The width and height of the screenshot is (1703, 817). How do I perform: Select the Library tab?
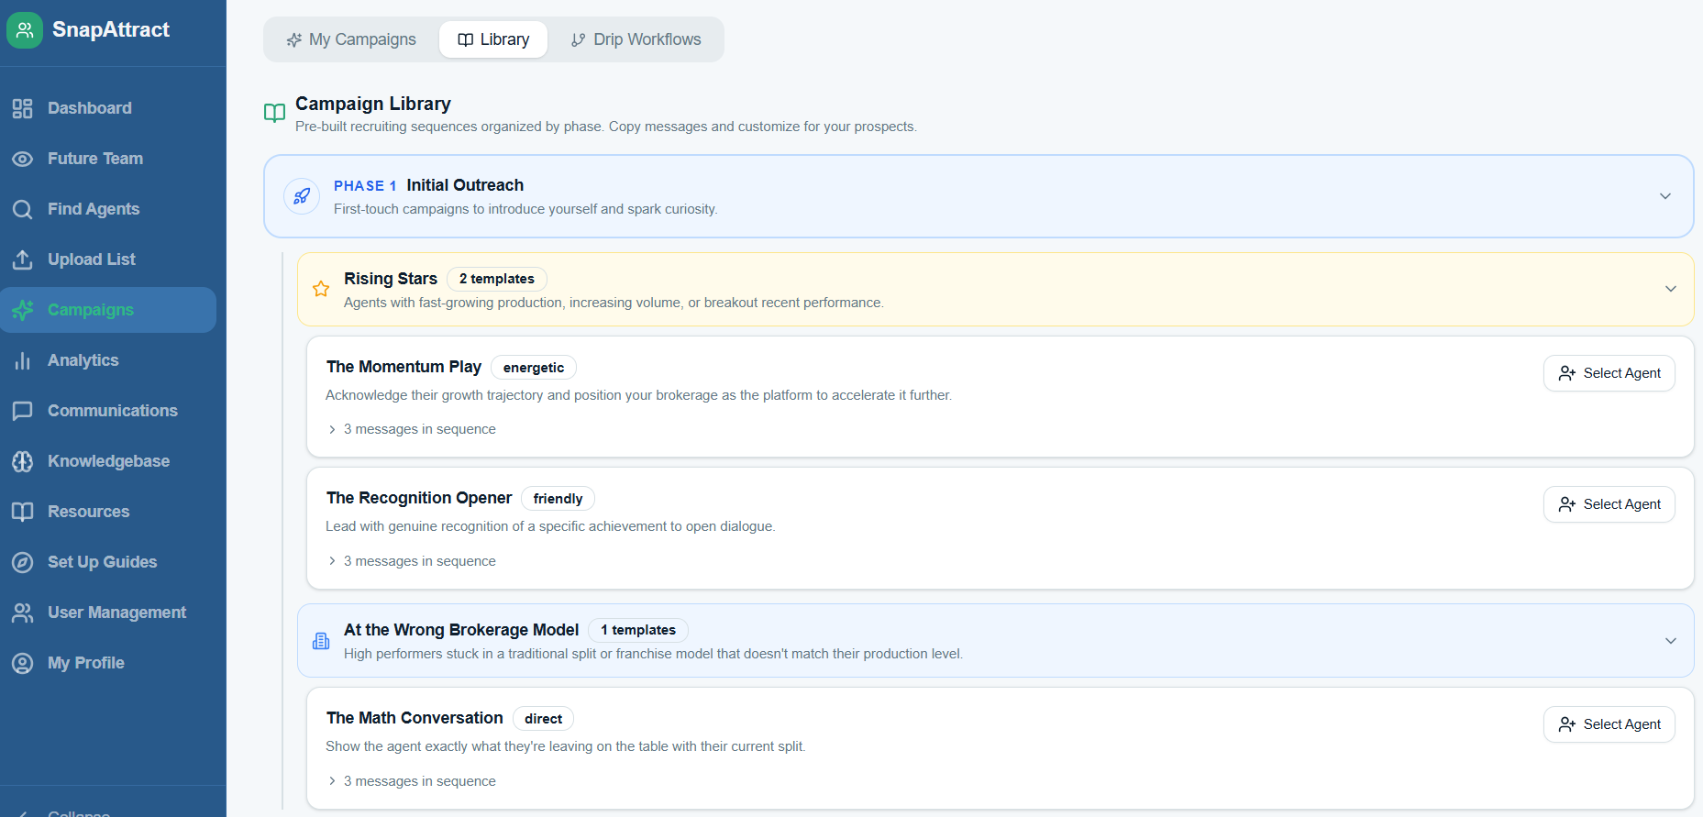493,39
